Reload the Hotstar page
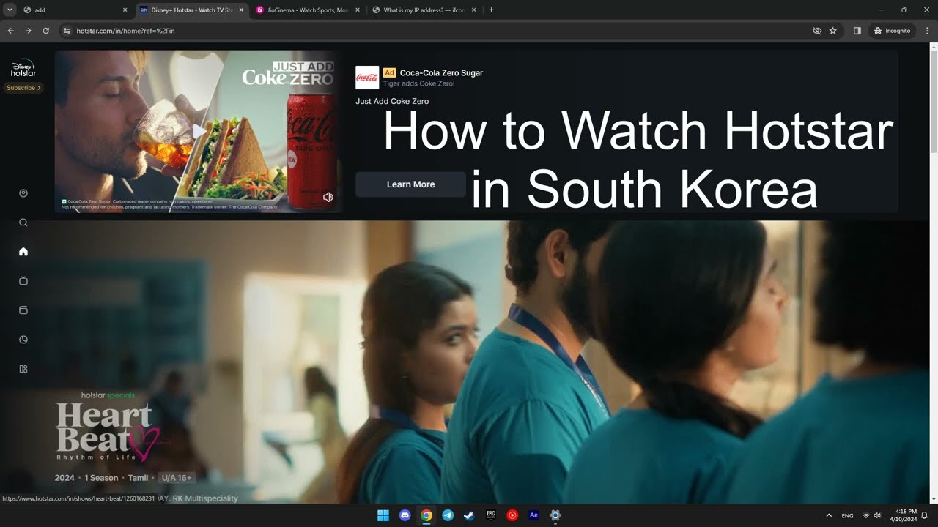This screenshot has width=938, height=527. point(45,31)
